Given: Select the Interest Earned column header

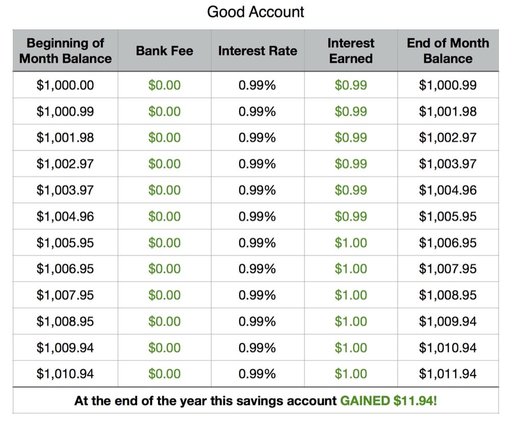Looking at the screenshot, I should [x=351, y=51].
